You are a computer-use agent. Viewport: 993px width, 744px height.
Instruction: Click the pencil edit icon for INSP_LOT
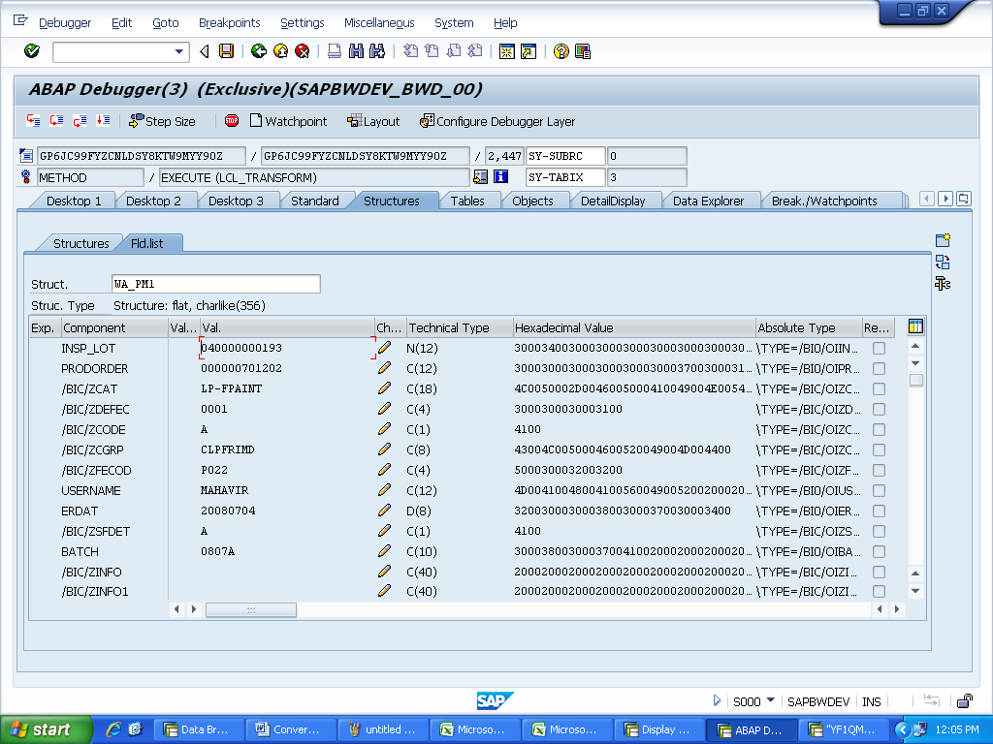click(384, 348)
